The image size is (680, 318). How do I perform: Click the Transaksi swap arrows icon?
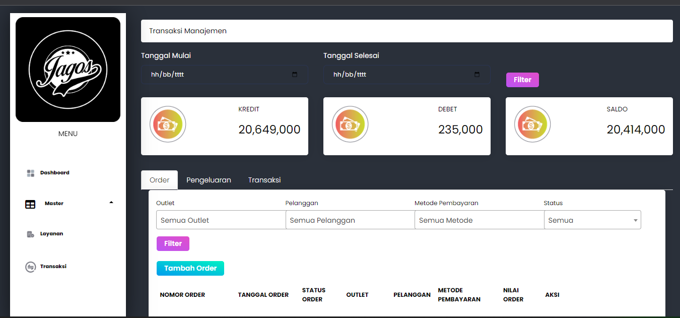click(x=30, y=267)
